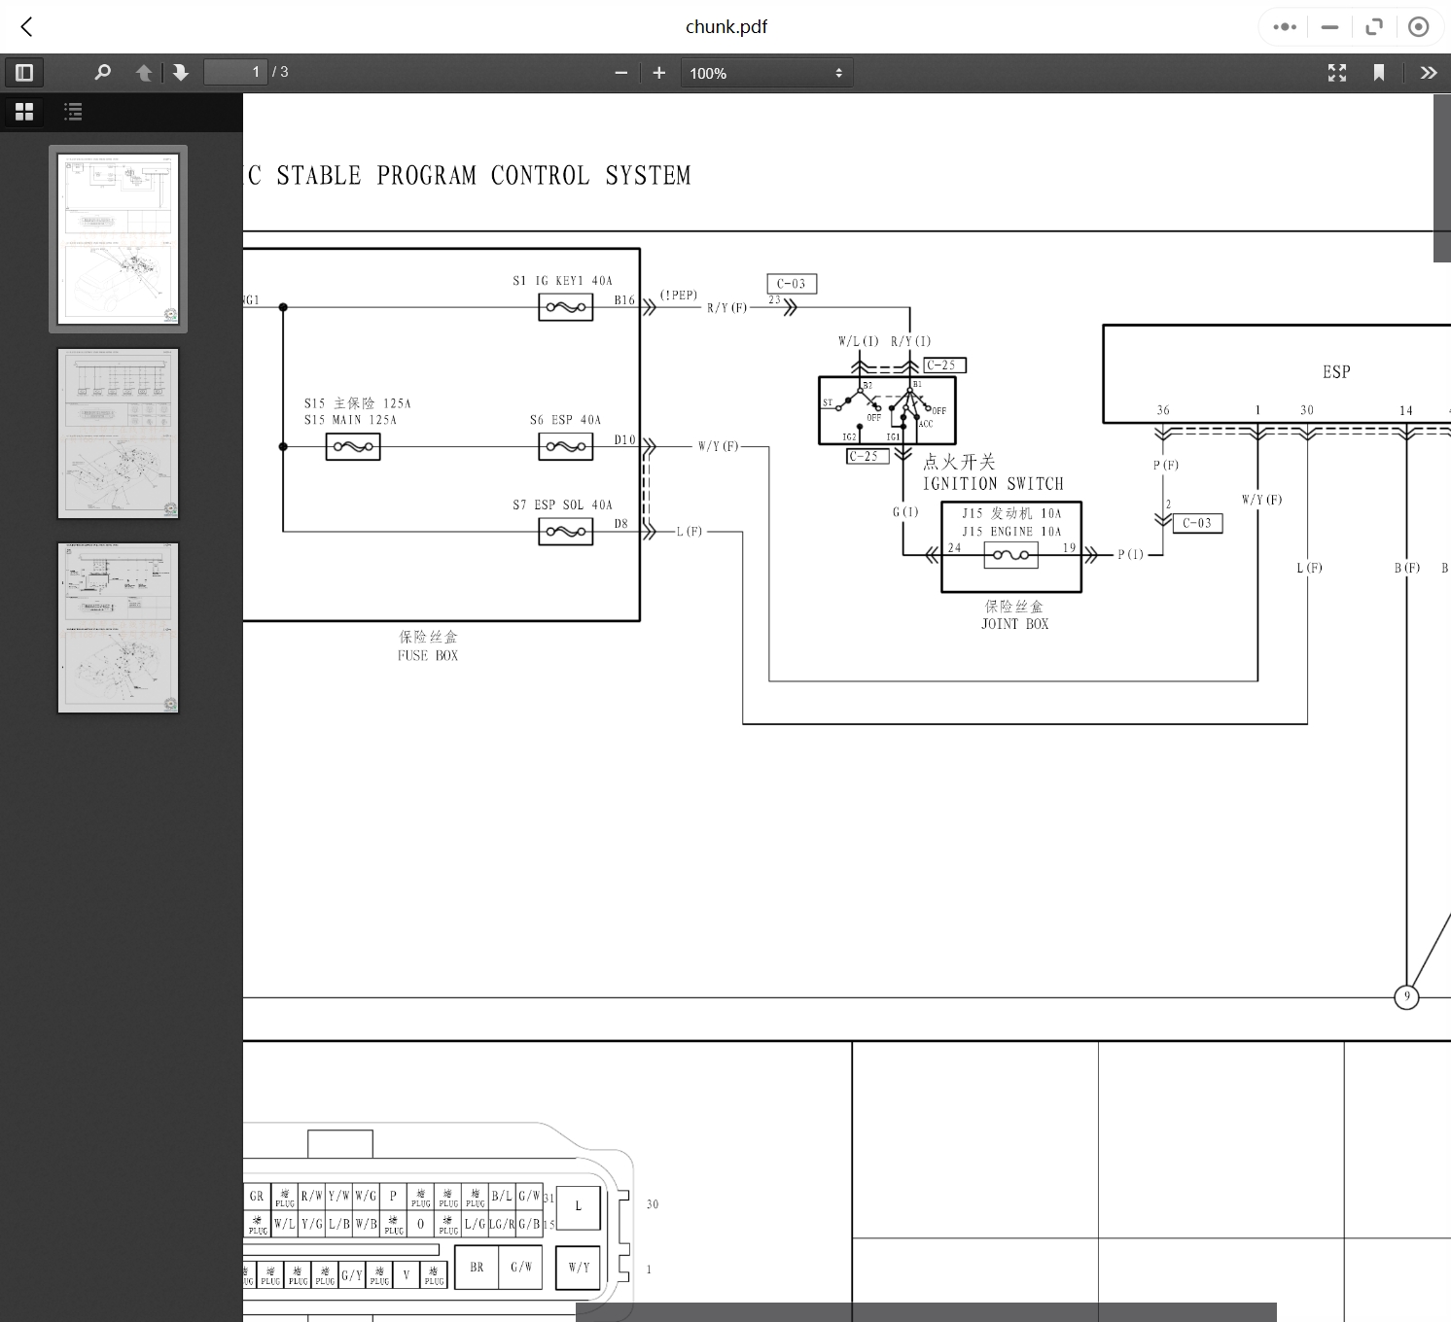The height and width of the screenshot is (1322, 1451).
Task: Zoom in with the plus button
Action: tap(658, 73)
